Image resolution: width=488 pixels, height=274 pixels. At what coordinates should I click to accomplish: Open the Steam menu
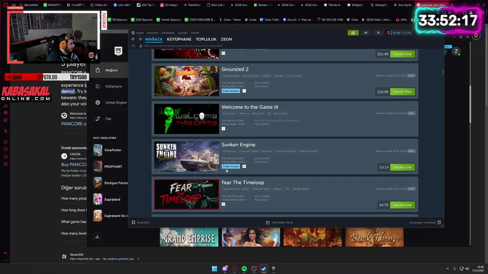coord(138,33)
